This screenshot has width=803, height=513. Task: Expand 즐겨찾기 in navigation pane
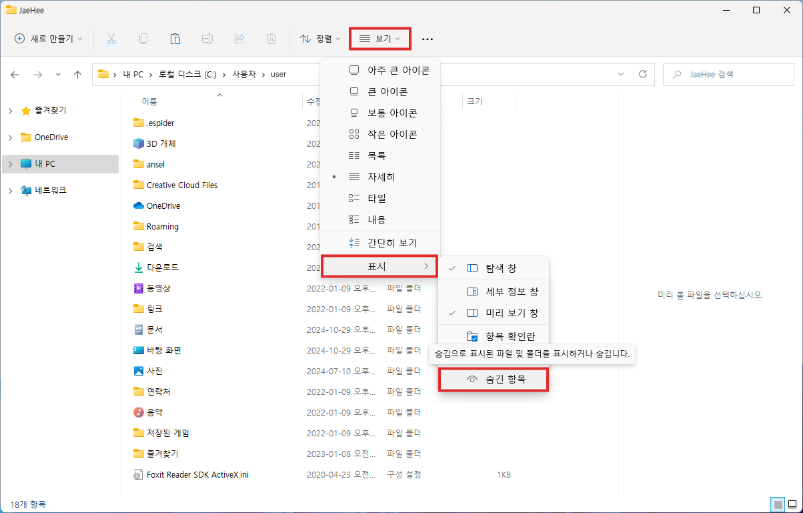(11, 111)
